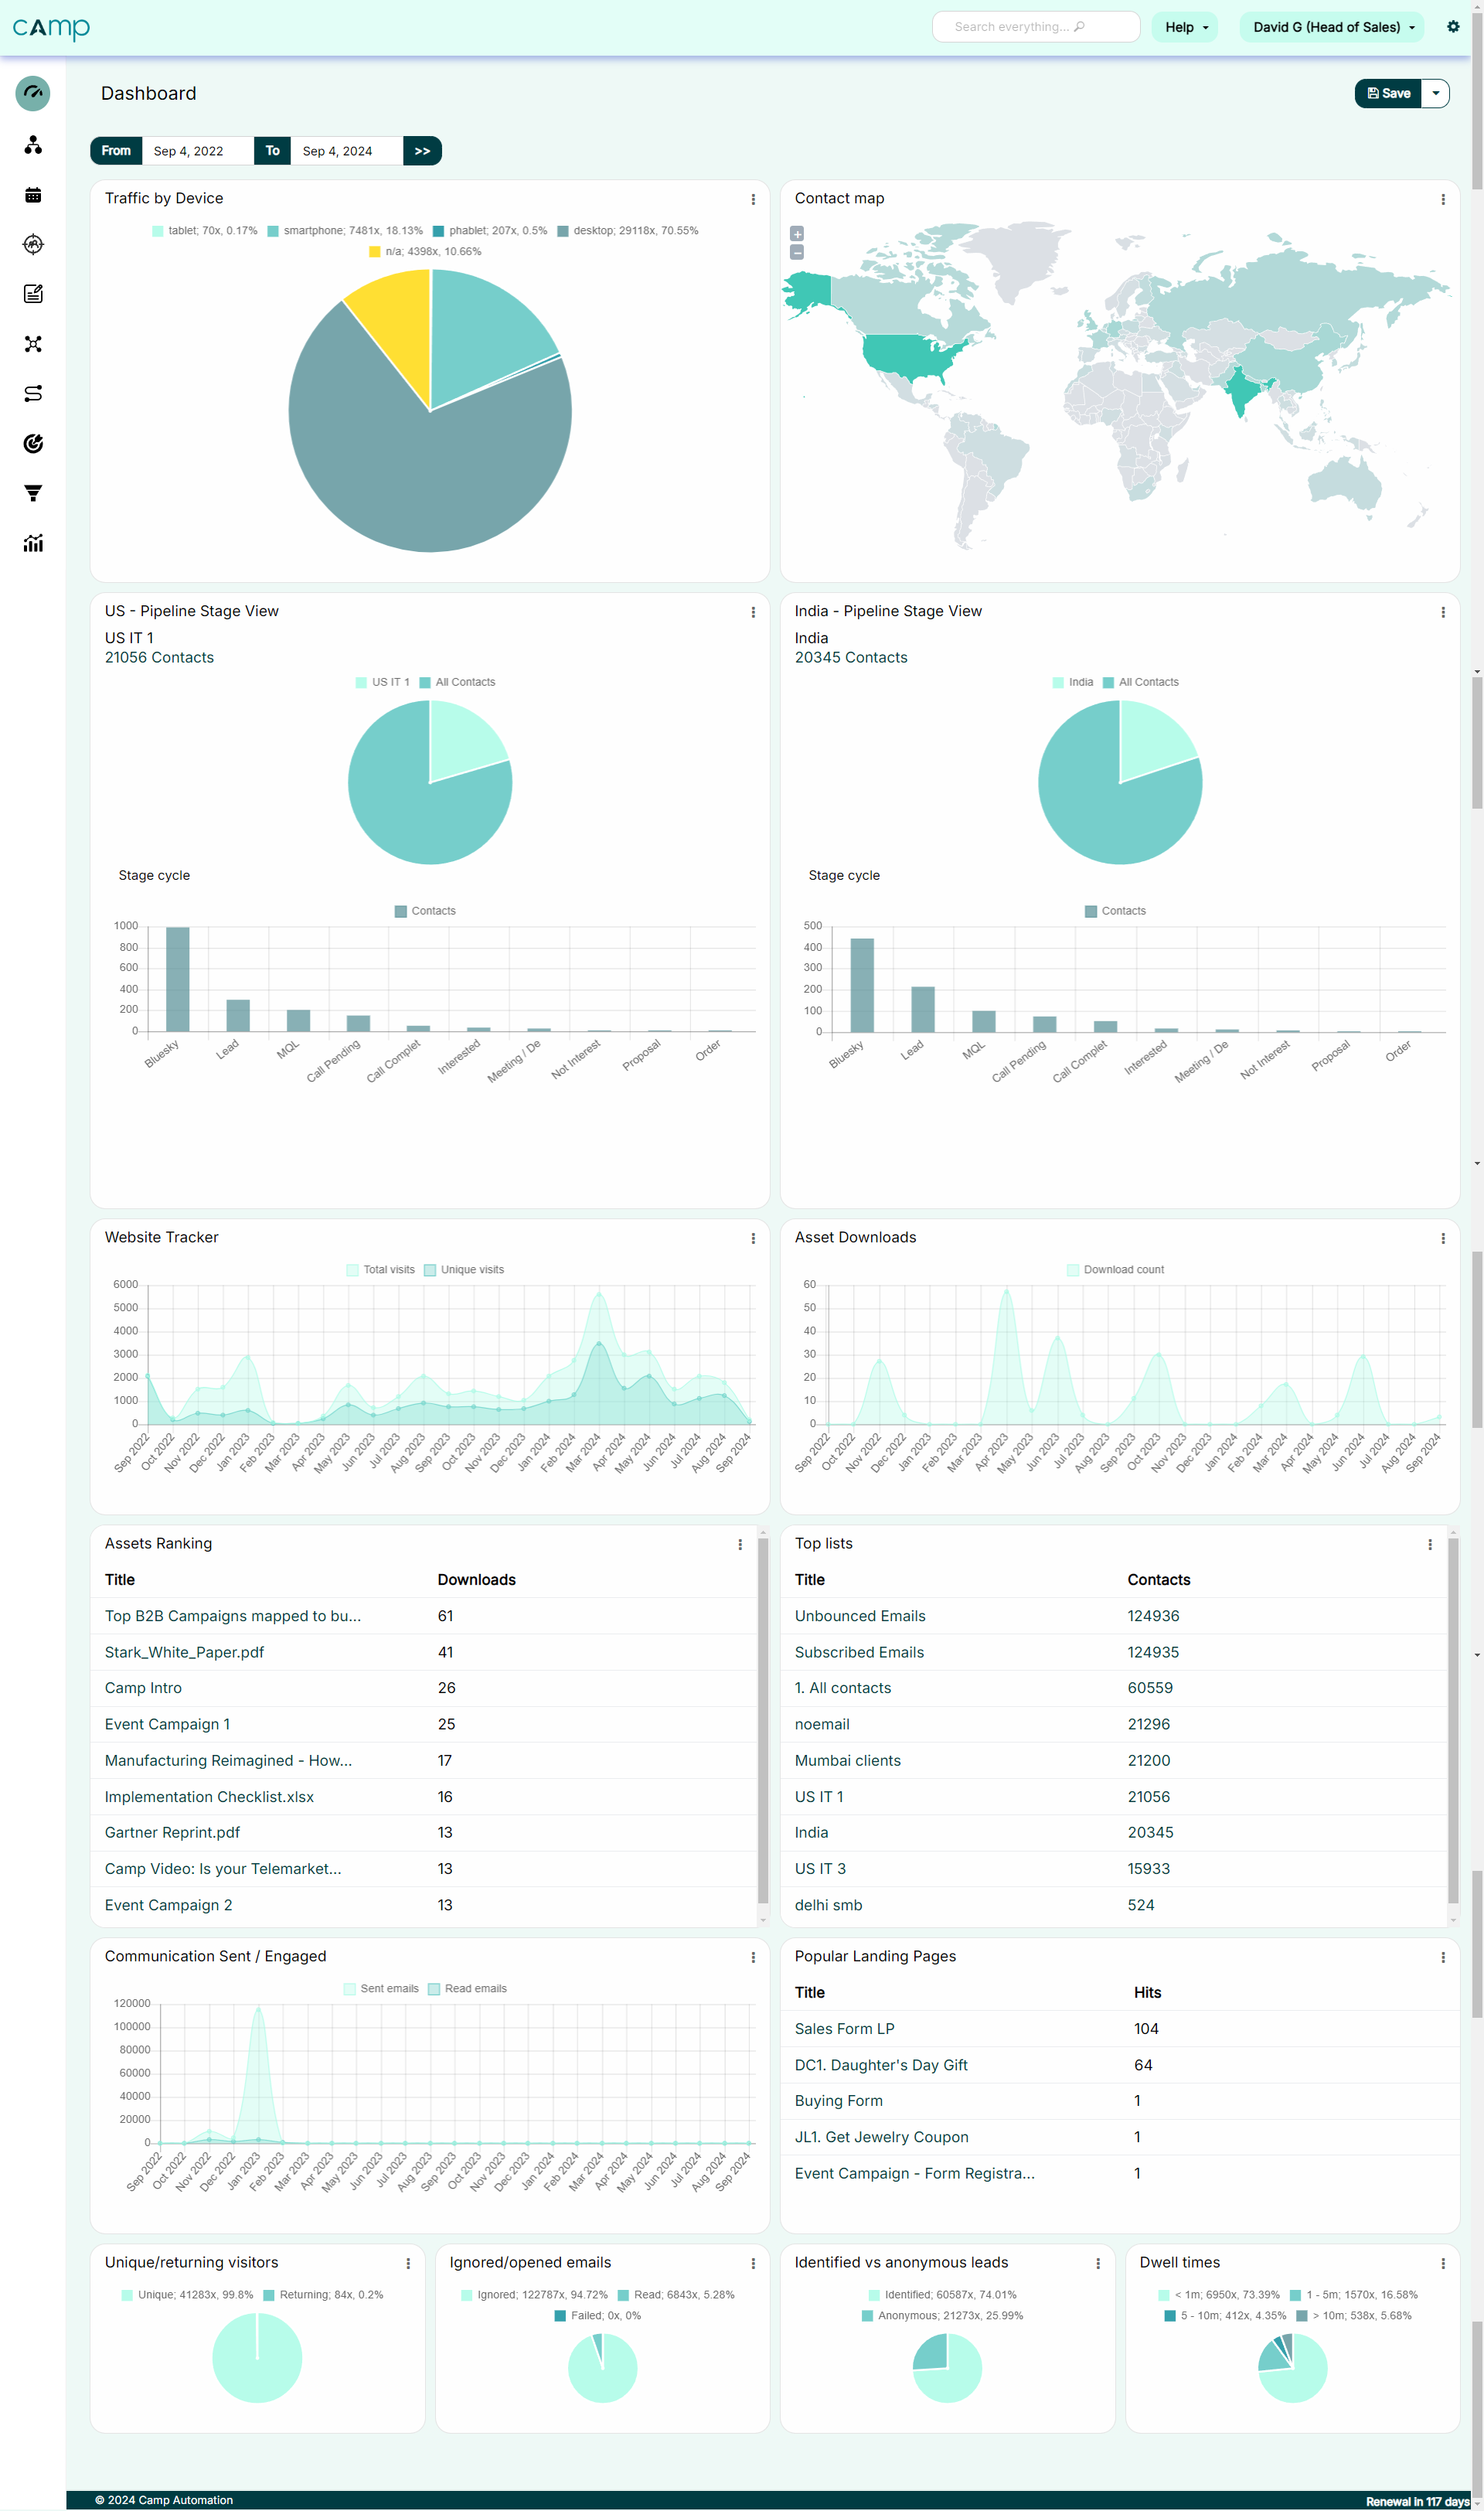
Task: Open Unbounced Emails list
Action: coord(860,1617)
